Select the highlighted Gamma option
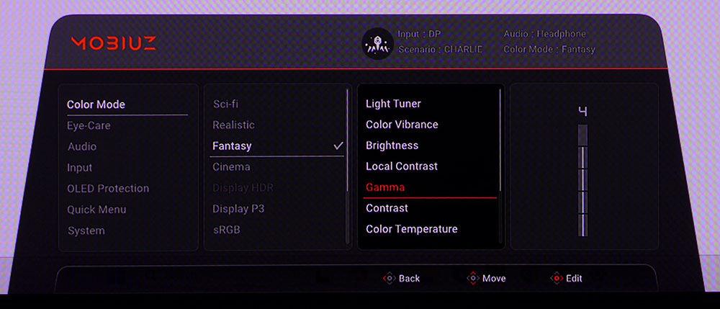Screen dimensions: 720x309 pyautogui.click(x=385, y=187)
